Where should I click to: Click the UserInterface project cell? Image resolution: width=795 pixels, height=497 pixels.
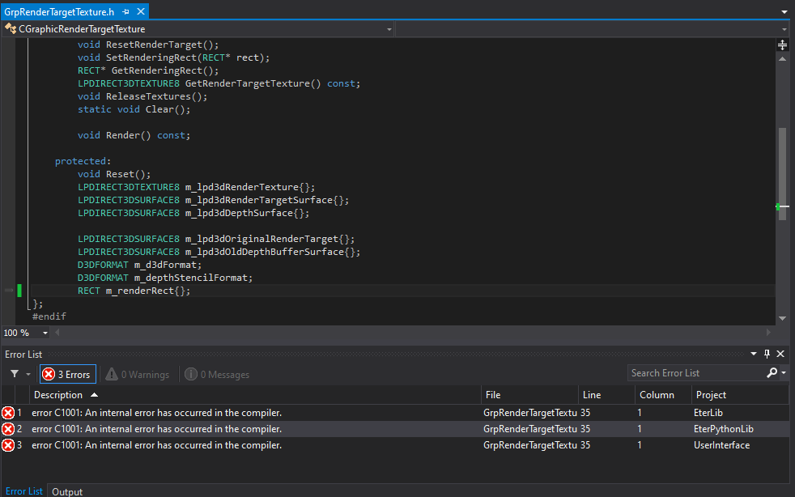point(721,445)
